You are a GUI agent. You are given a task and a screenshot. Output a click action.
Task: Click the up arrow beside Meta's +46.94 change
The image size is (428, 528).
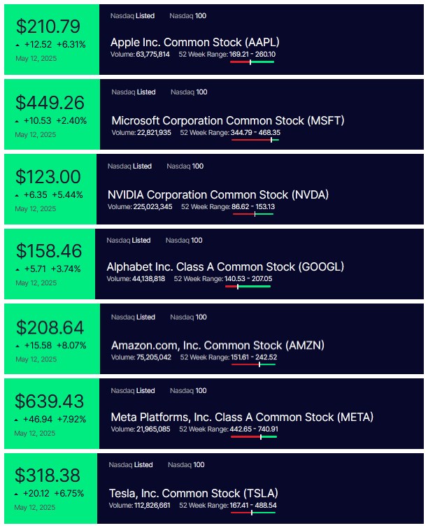coord(16,420)
